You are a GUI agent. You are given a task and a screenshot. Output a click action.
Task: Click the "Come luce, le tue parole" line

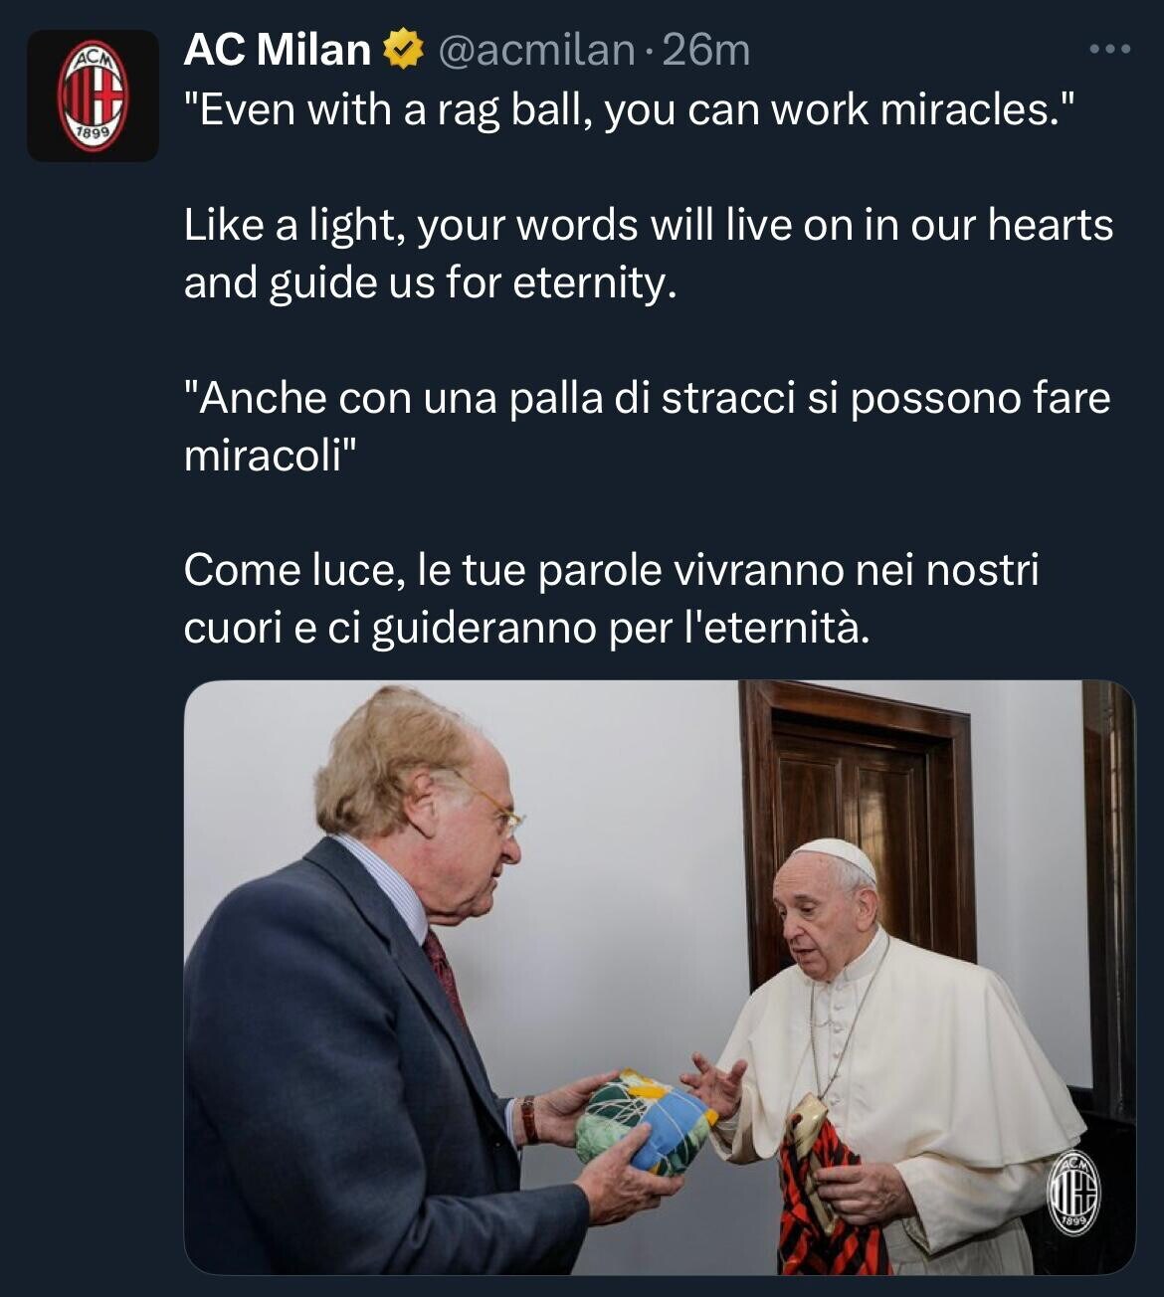[611, 571]
